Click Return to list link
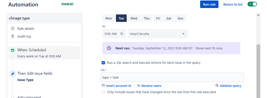The height and width of the screenshot is (98, 267). click(233, 5)
